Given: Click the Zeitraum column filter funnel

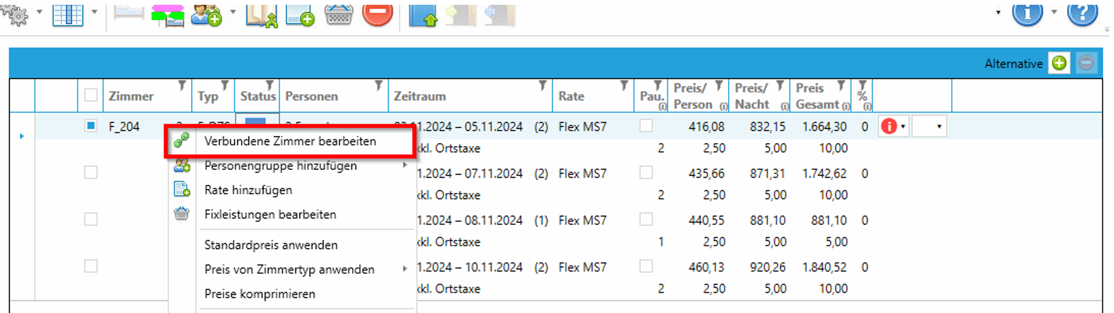Looking at the screenshot, I should click(542, 86).
